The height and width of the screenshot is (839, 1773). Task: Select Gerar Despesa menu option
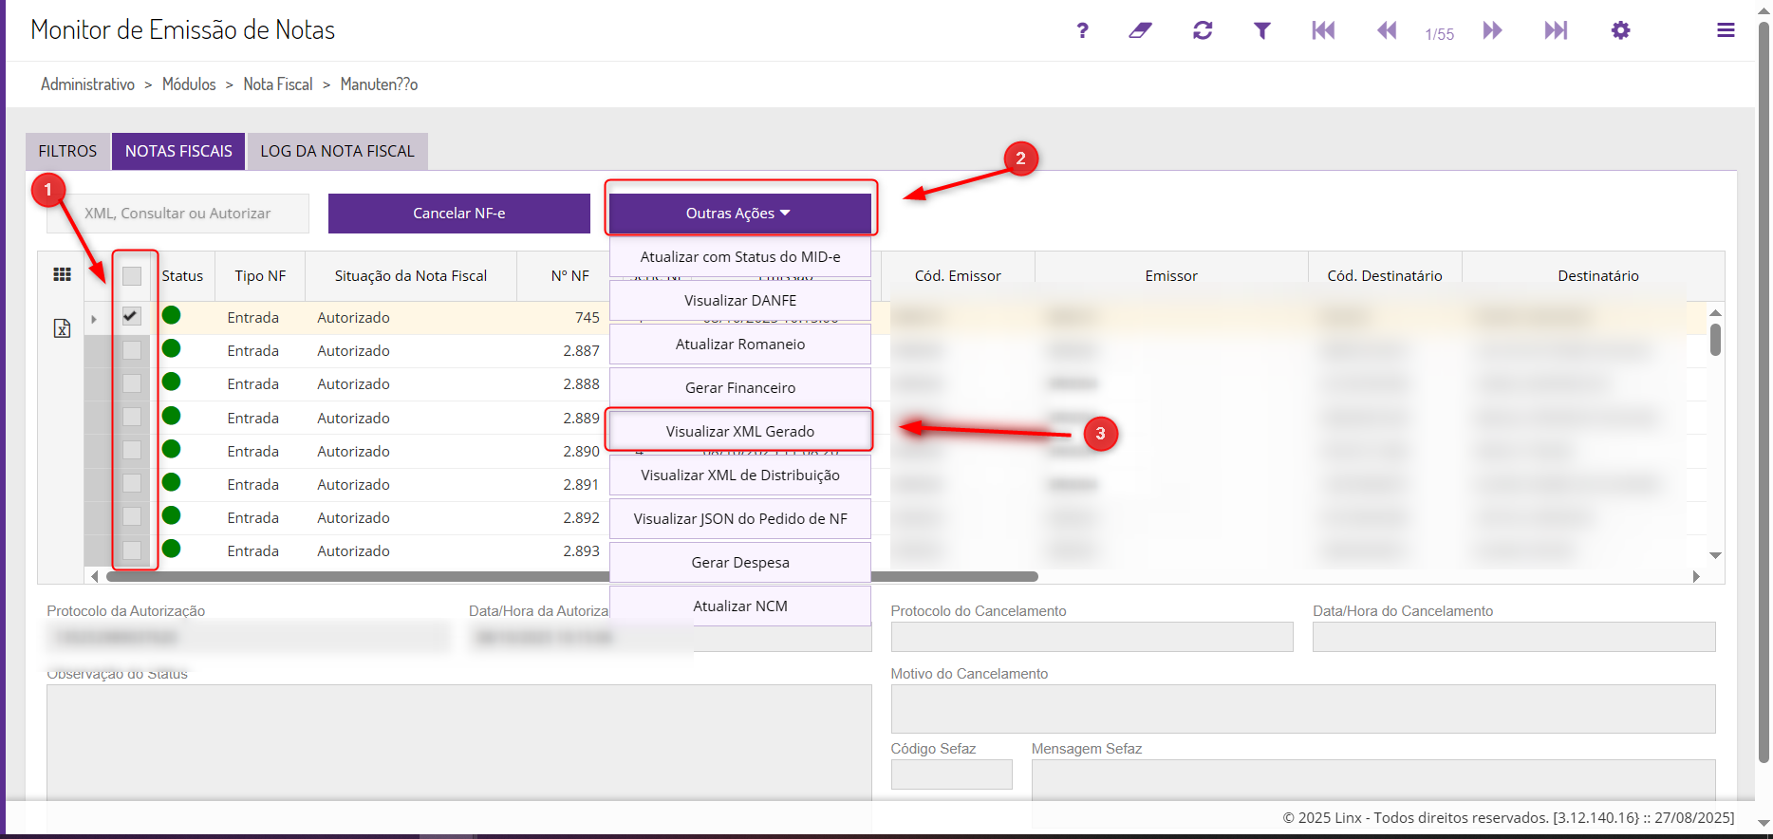pyautogui.click(x=740, y=562)
